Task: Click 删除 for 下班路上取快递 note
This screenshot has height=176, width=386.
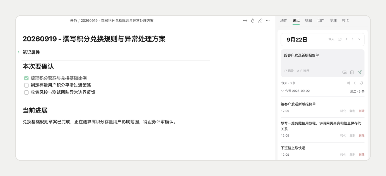Action: pyautogui.click(x=361, y=155)
